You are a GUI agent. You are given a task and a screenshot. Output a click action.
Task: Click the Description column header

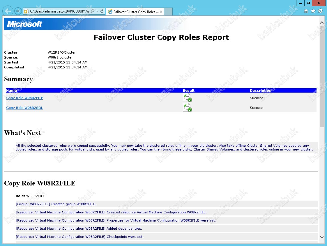[261, 91]
